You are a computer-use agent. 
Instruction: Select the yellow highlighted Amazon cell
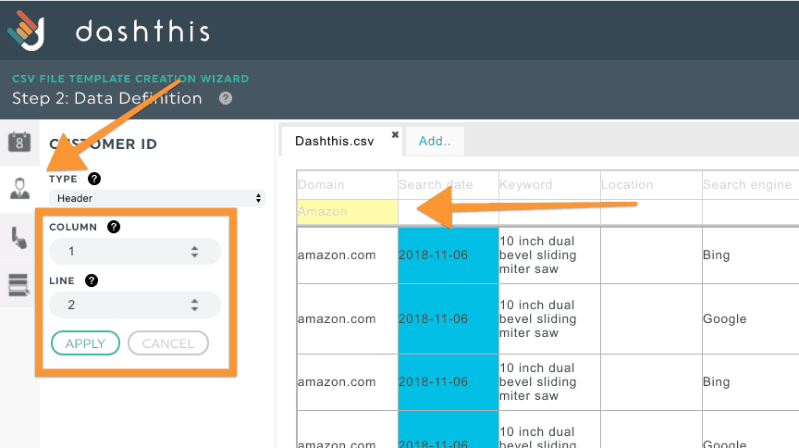[x=347, y=212]
